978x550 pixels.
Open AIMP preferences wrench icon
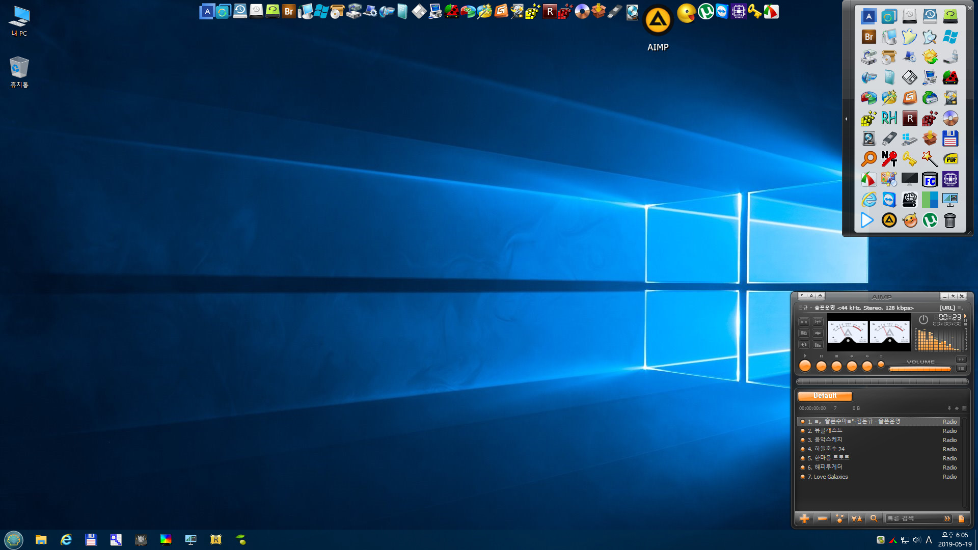[811, 296]
